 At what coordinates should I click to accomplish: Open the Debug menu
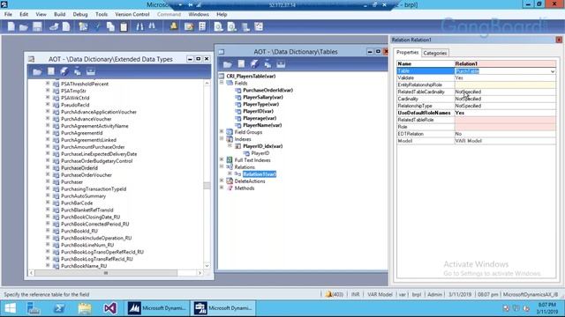pyautogui.click(x=80, y=14)
